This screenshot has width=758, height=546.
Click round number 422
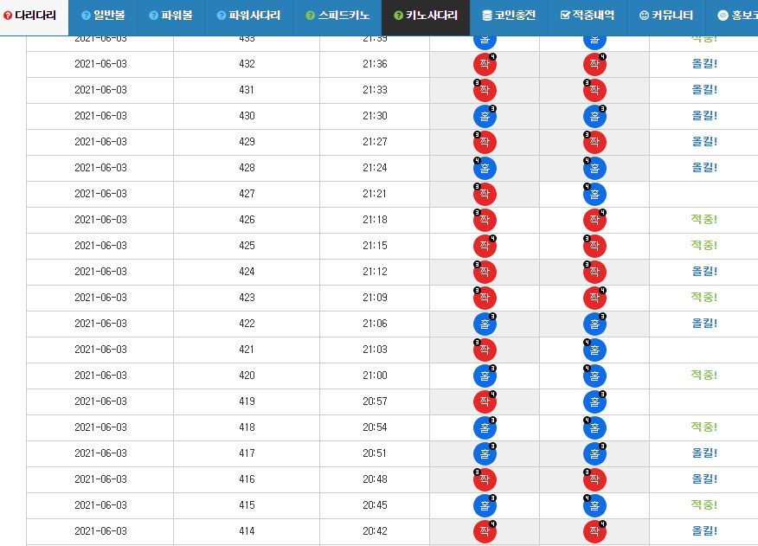[247, 324]
